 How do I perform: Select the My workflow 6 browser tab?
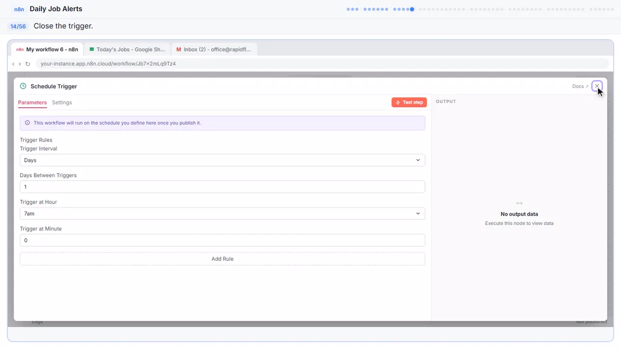[x=47, y=49]
